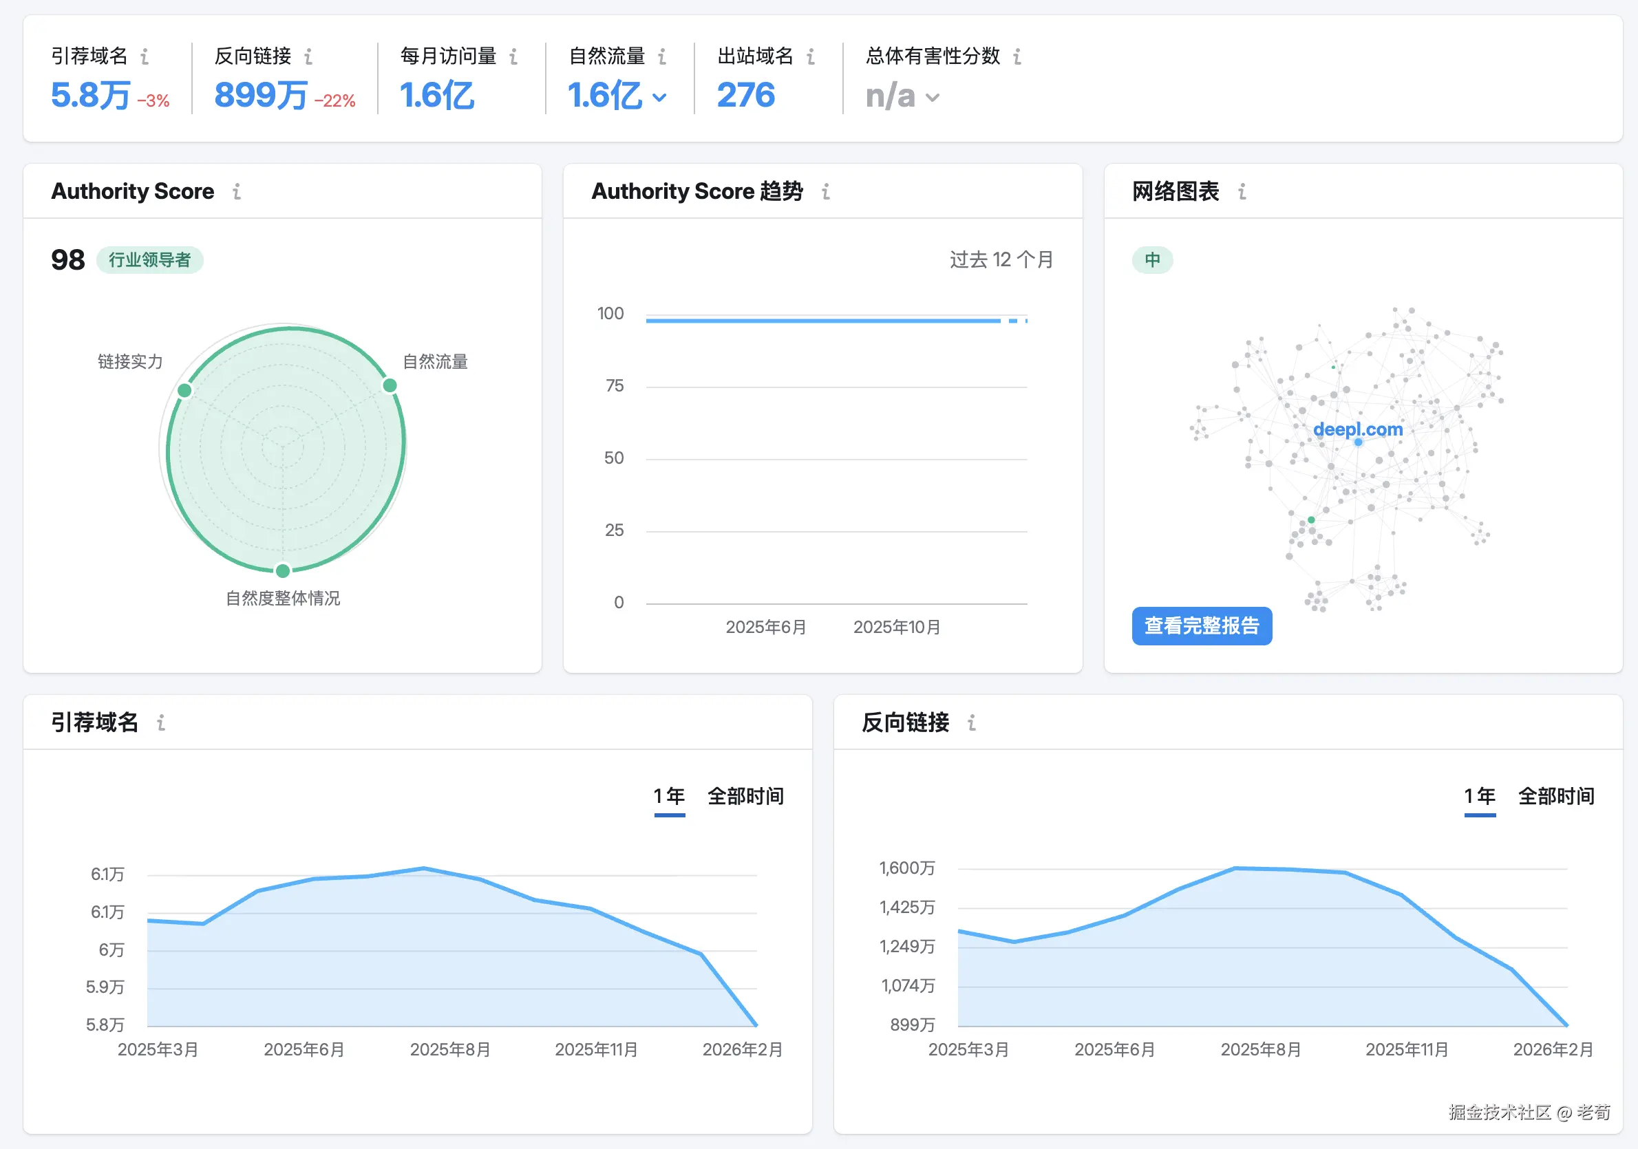Click info icon beside Authority Score title

click(237, 191)
